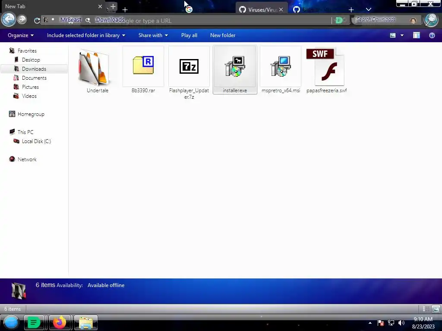This screenshot has width=442, height=331.
Task: Go back with the Back arrow button
Action: [9, 19]
